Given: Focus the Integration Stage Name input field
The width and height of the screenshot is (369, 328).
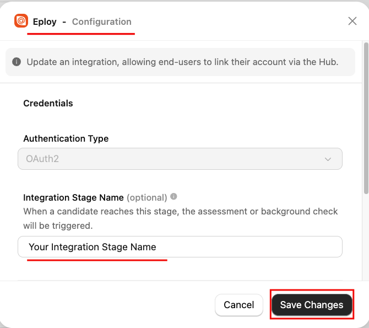Looking at the screenshot, I should pyautogui.click(x=180, y=247).
